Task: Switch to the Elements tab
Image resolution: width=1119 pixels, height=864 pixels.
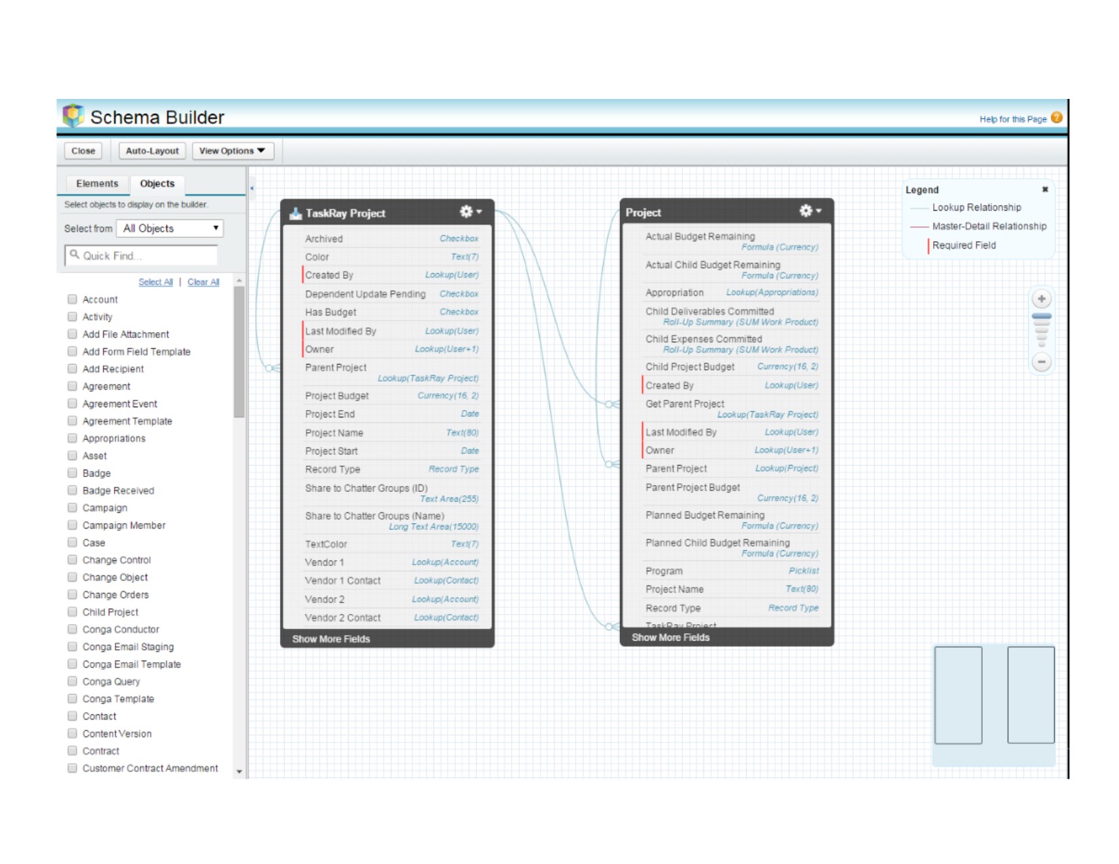Action: pyautogui.click(x=97, y=184)
